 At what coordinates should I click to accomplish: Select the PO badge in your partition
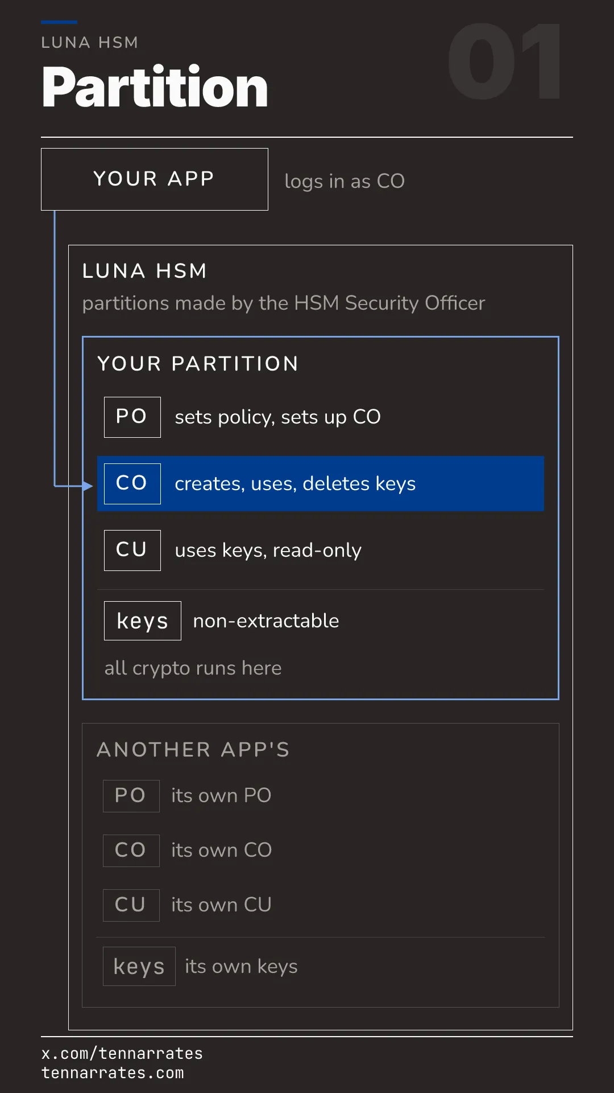tap(132, 417)
